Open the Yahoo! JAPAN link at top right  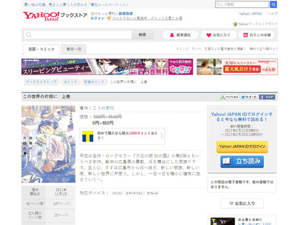click(x=250, y=13)
